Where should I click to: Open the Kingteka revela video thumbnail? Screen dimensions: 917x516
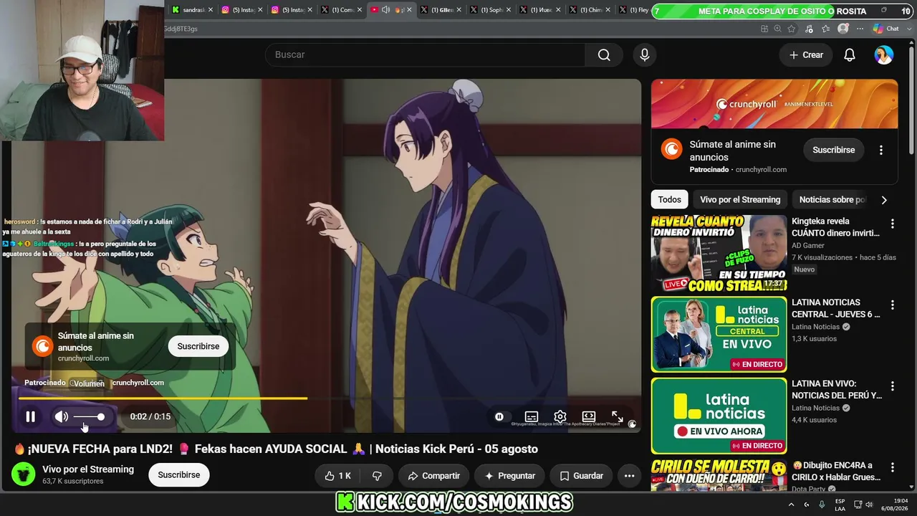[x=719, y=253]
